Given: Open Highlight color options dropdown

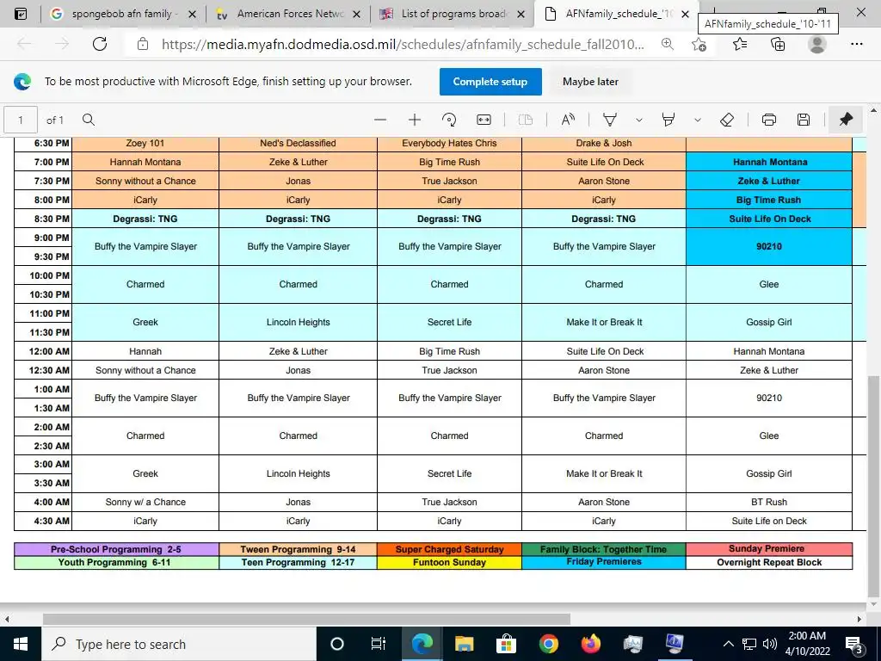Looking at the screenshot, I should point(697,120).
